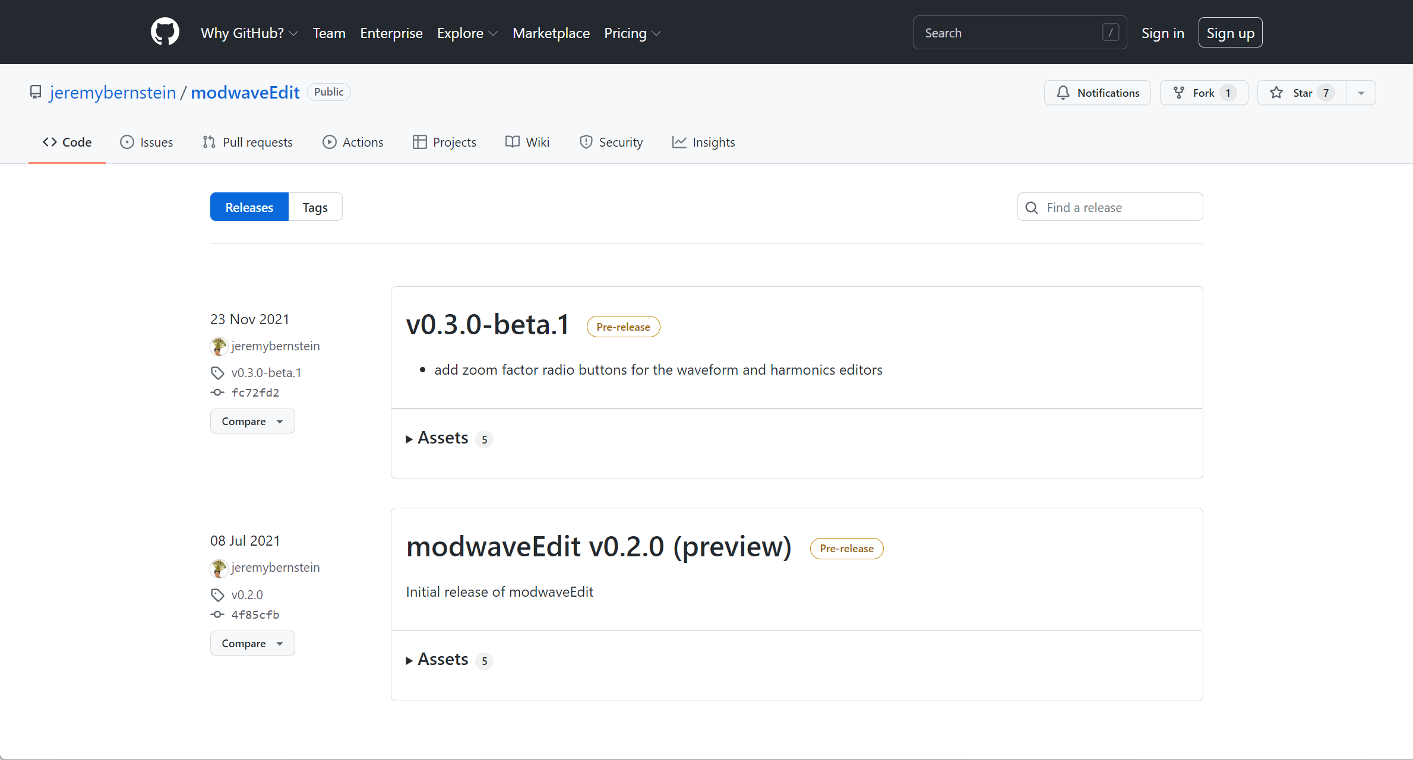This screenshot has height=760, width=1413.
Task: Expand Assets under v0.3.0-beta.1
Action: coord(442,438)
